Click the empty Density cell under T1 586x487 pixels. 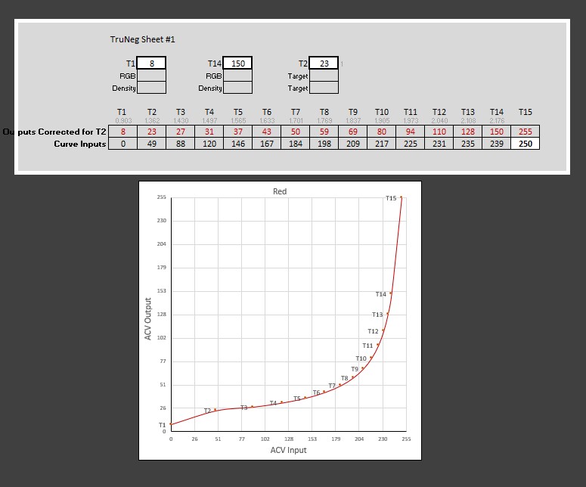tap(151, 88)
